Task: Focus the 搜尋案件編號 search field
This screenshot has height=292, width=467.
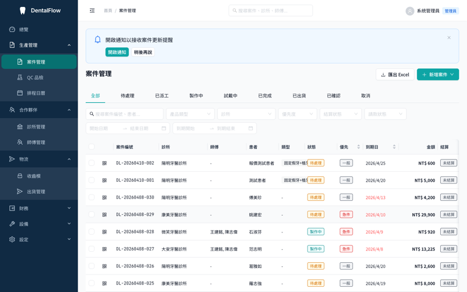Action: [x=124, y=114]
